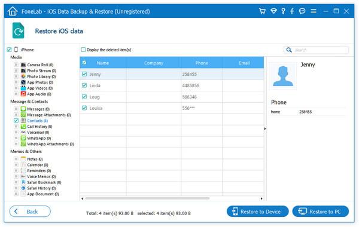The image size is (359, 227).
Task: Select the Voicemail icon
Action: [x=23, y=133]
